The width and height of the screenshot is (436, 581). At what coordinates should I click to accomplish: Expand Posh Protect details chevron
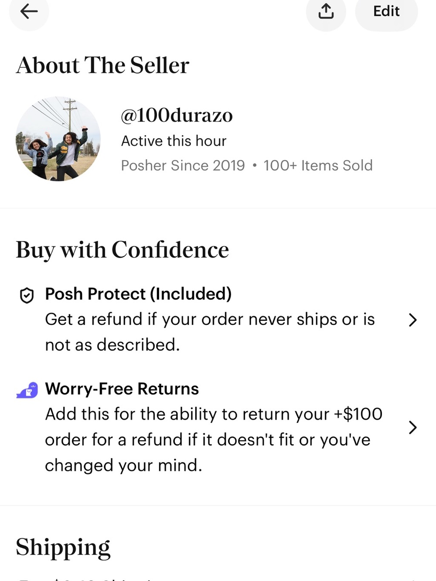coord(412,320)
